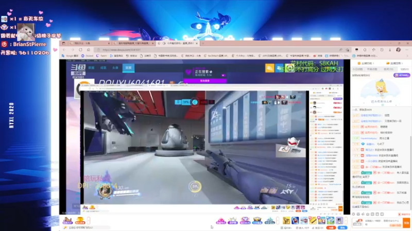Image resolution: width=412 pixels, height=231 pixels.
Task: Click the blue backpack button below gifts
Action: click(x=342, y=228)
